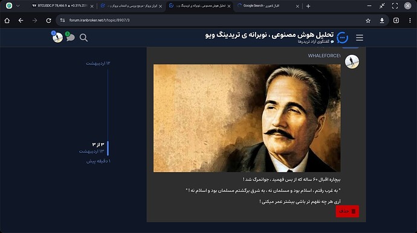This screenshot has height=233, width=417.
Task: Click the به غرب رفتم quote line
Action: click(263, 191)
